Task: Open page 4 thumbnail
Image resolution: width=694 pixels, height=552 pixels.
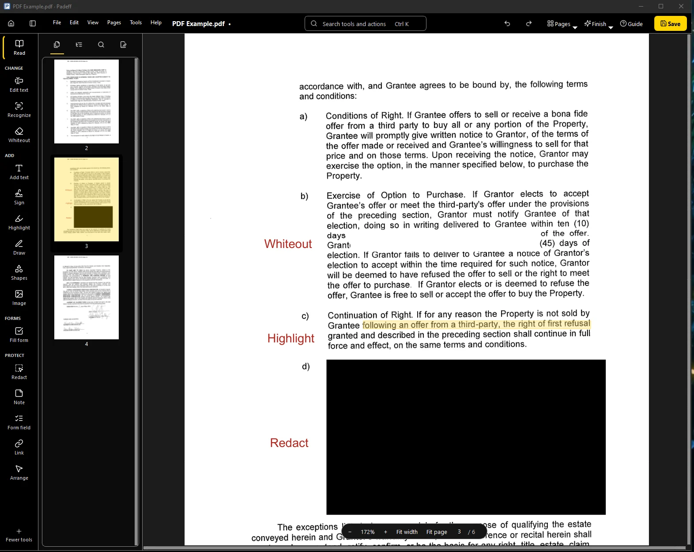Action: [x=87, y=297]
